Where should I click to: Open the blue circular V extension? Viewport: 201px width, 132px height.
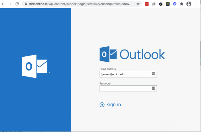[x=175, y=4]
